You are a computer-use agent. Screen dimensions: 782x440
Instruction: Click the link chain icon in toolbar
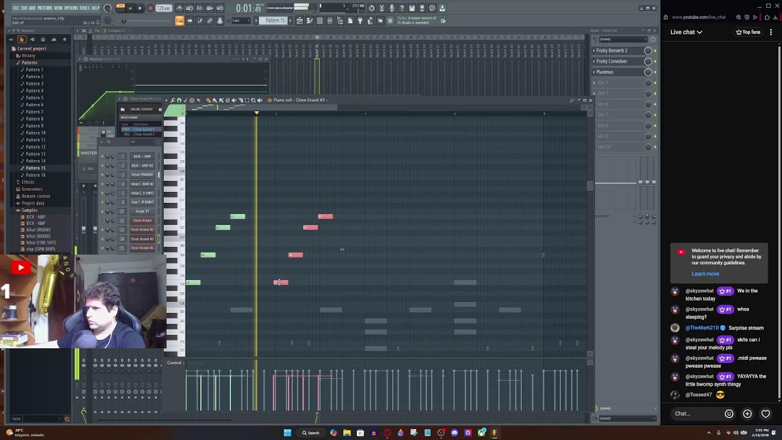pos(210,21)
